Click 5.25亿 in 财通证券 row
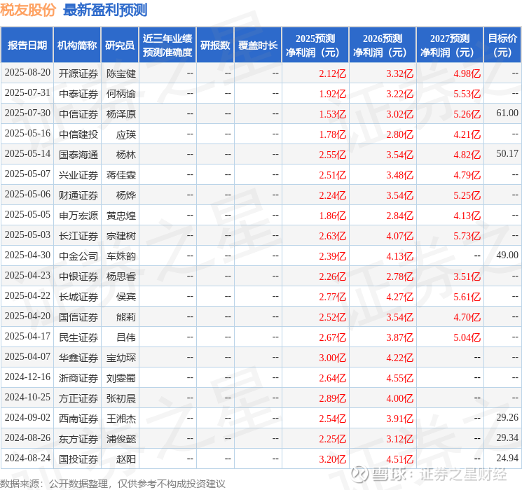Viewport: 522px width, 490px height. click(467, 195)
